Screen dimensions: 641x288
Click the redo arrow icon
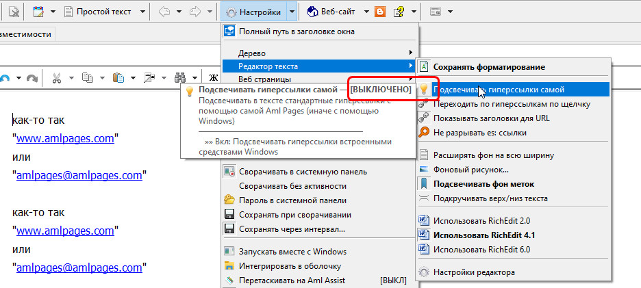click(32, 77)
